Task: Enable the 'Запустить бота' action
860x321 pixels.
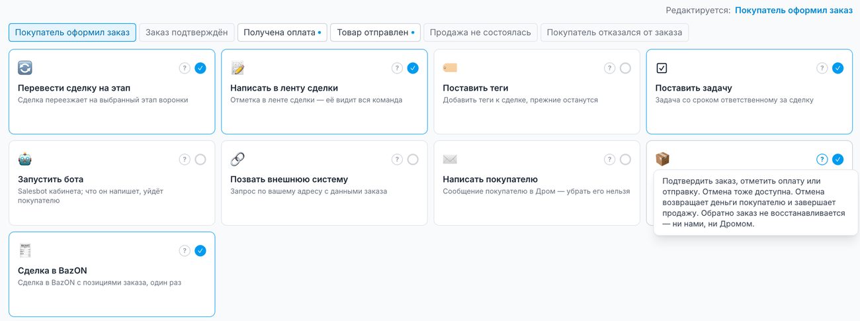Action: (x=200, y=159)
